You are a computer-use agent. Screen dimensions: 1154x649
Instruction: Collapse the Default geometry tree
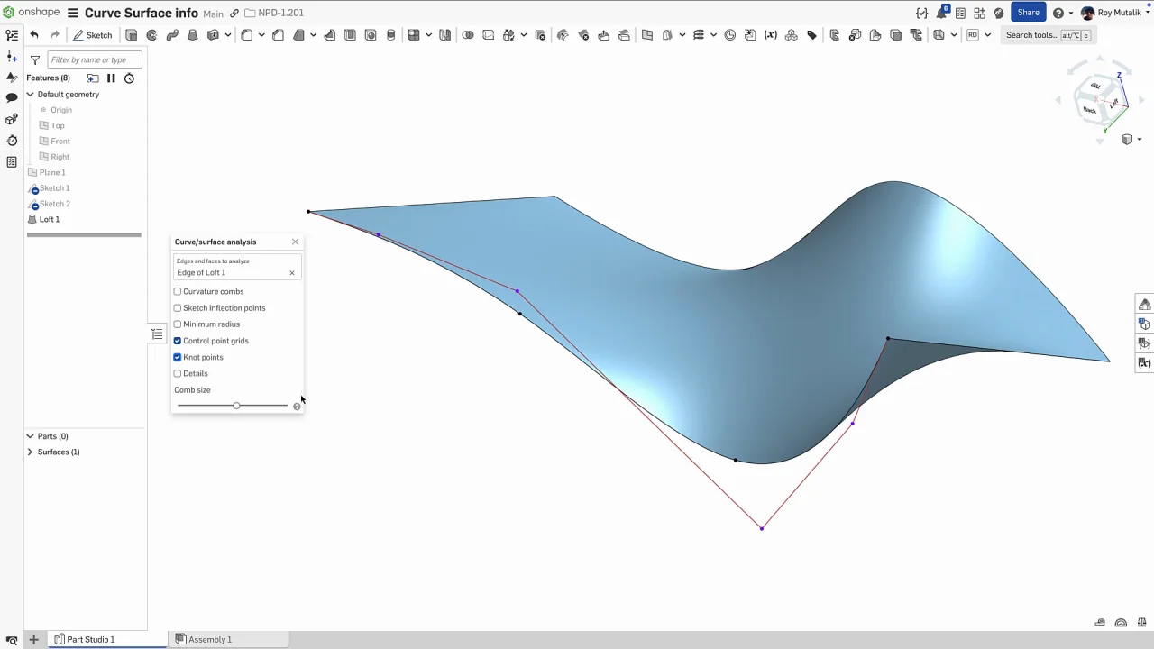(30, 95)
